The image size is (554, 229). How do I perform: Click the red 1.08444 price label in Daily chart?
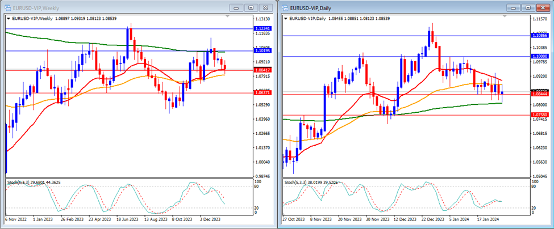tap(540, 94)
